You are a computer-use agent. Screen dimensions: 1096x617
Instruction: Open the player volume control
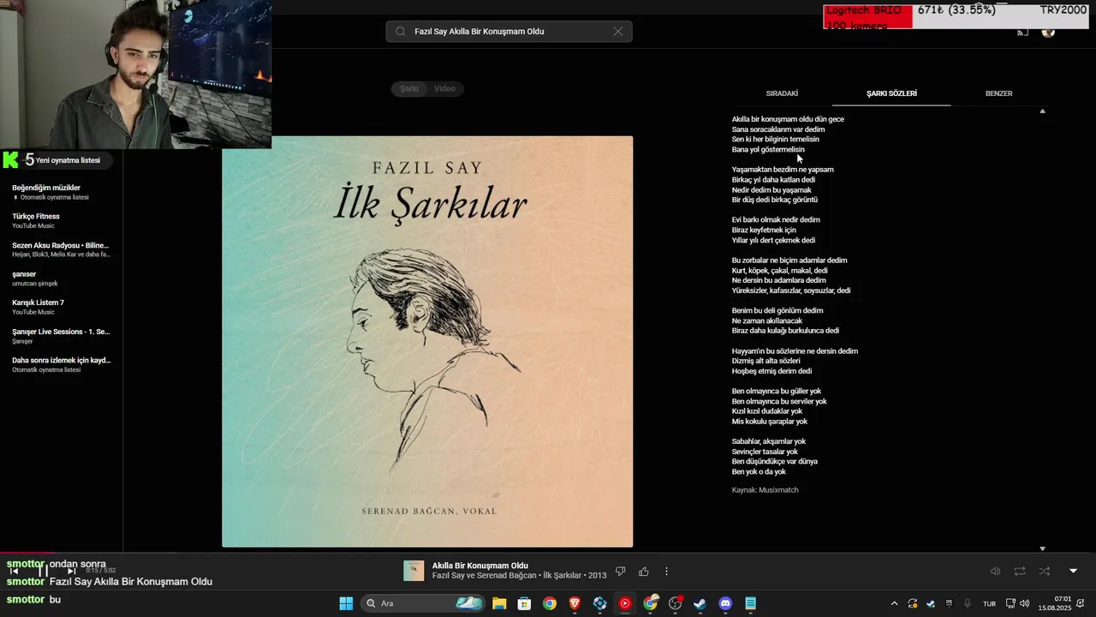coord(995,572)
